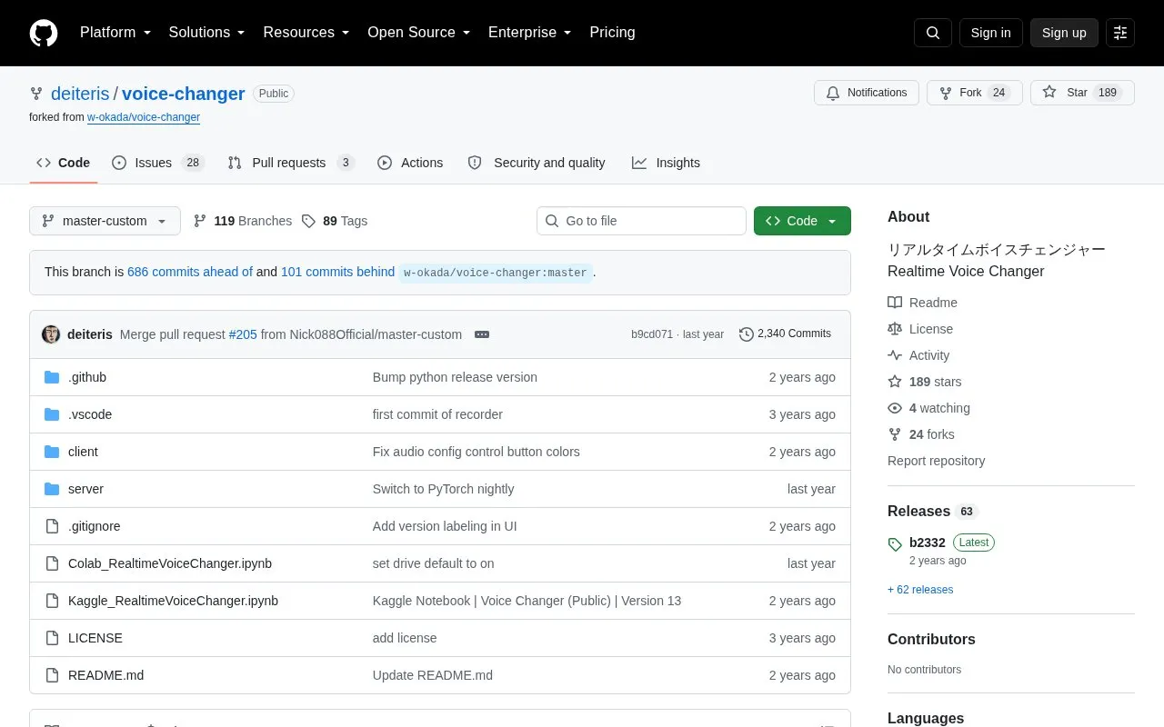Open the .vscode folder
1164x727 pixels.
(90, 414)
